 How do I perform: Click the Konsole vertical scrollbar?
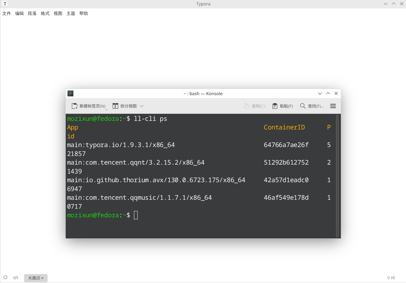tap(337, 176)
